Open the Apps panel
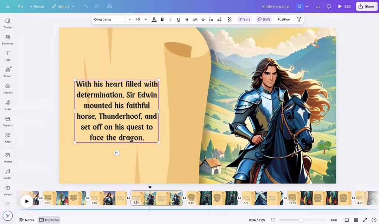This screenshot has height=224, width=379. pos(8,138)
